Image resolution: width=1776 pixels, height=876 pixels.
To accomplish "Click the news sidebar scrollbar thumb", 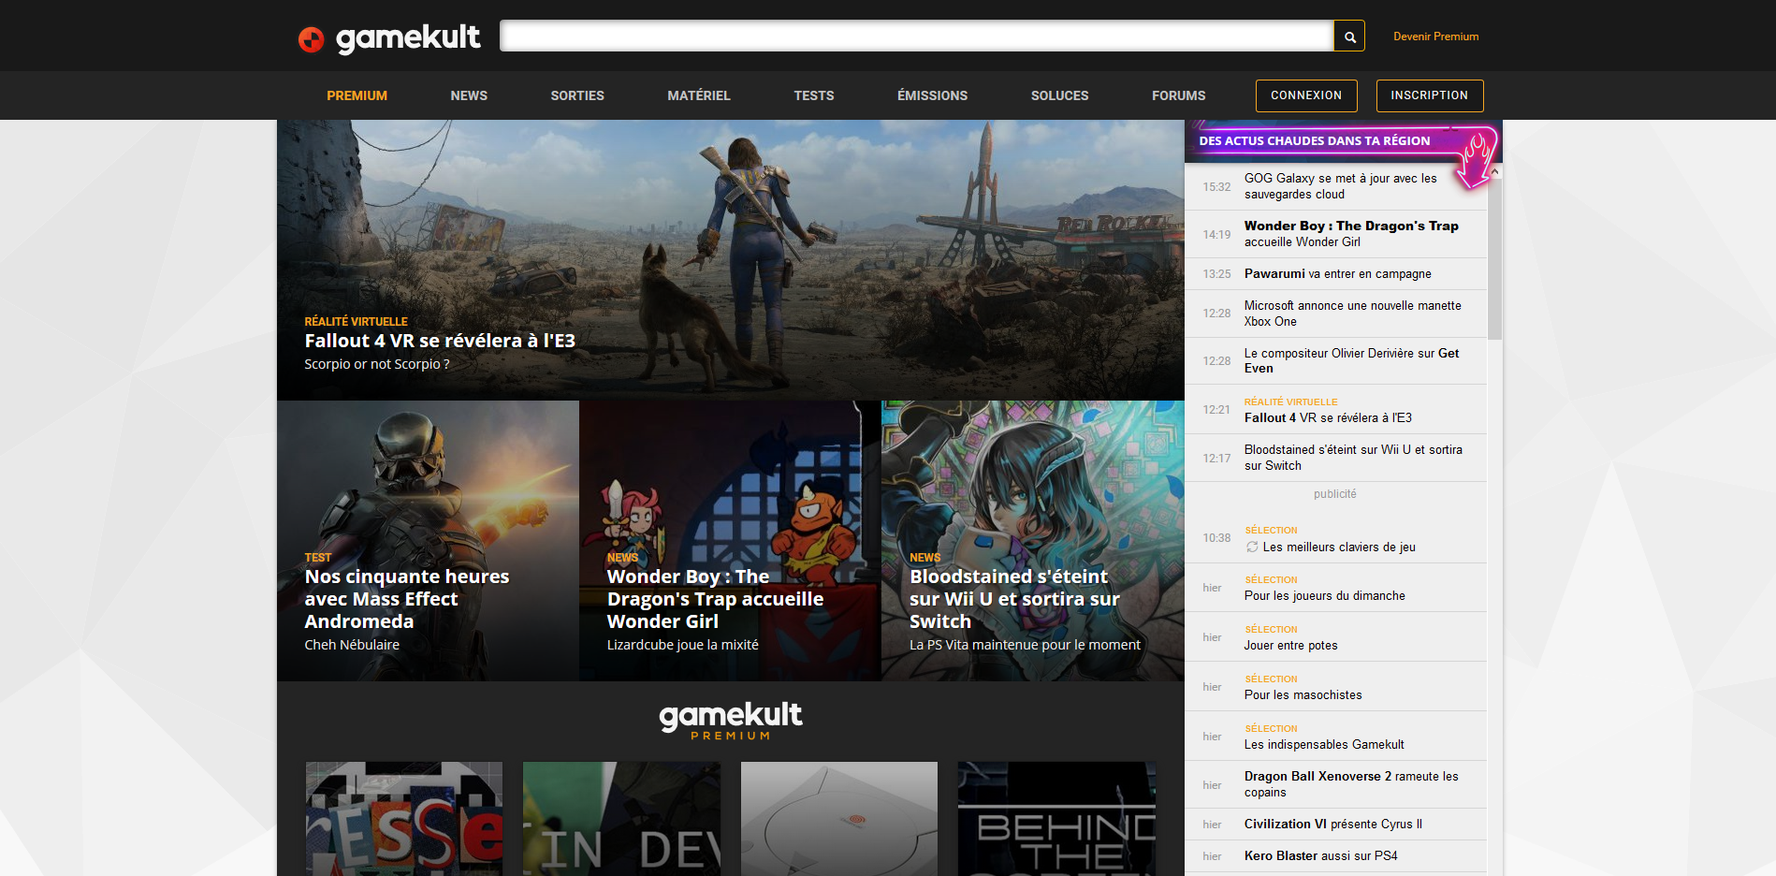I will [1494, 258].
